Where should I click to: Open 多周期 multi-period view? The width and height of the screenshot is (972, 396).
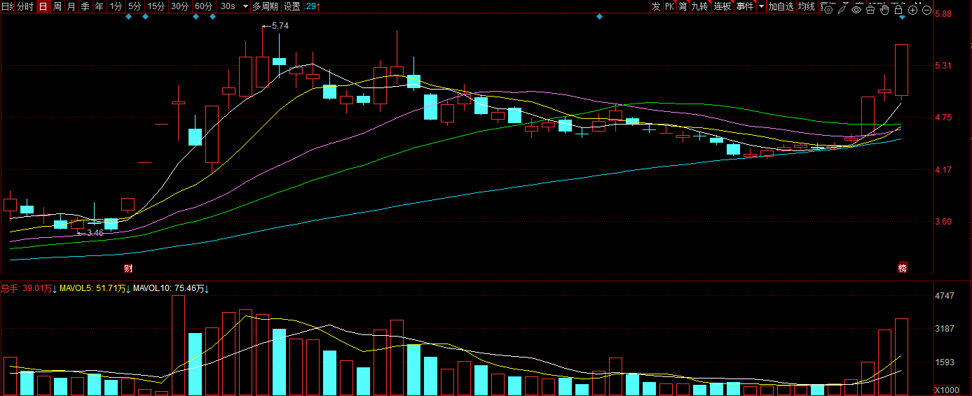[265, 6]
